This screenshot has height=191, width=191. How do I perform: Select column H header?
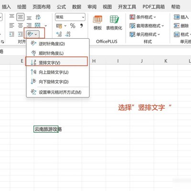coord(94,61)
